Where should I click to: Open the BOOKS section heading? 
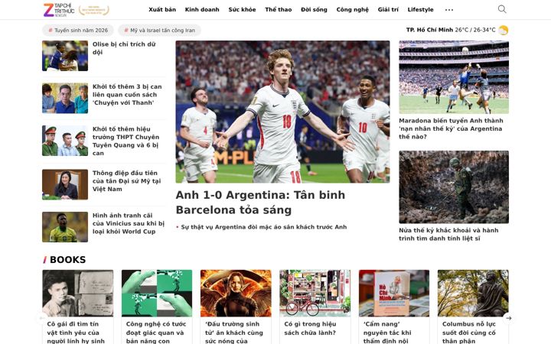point(67,259)
